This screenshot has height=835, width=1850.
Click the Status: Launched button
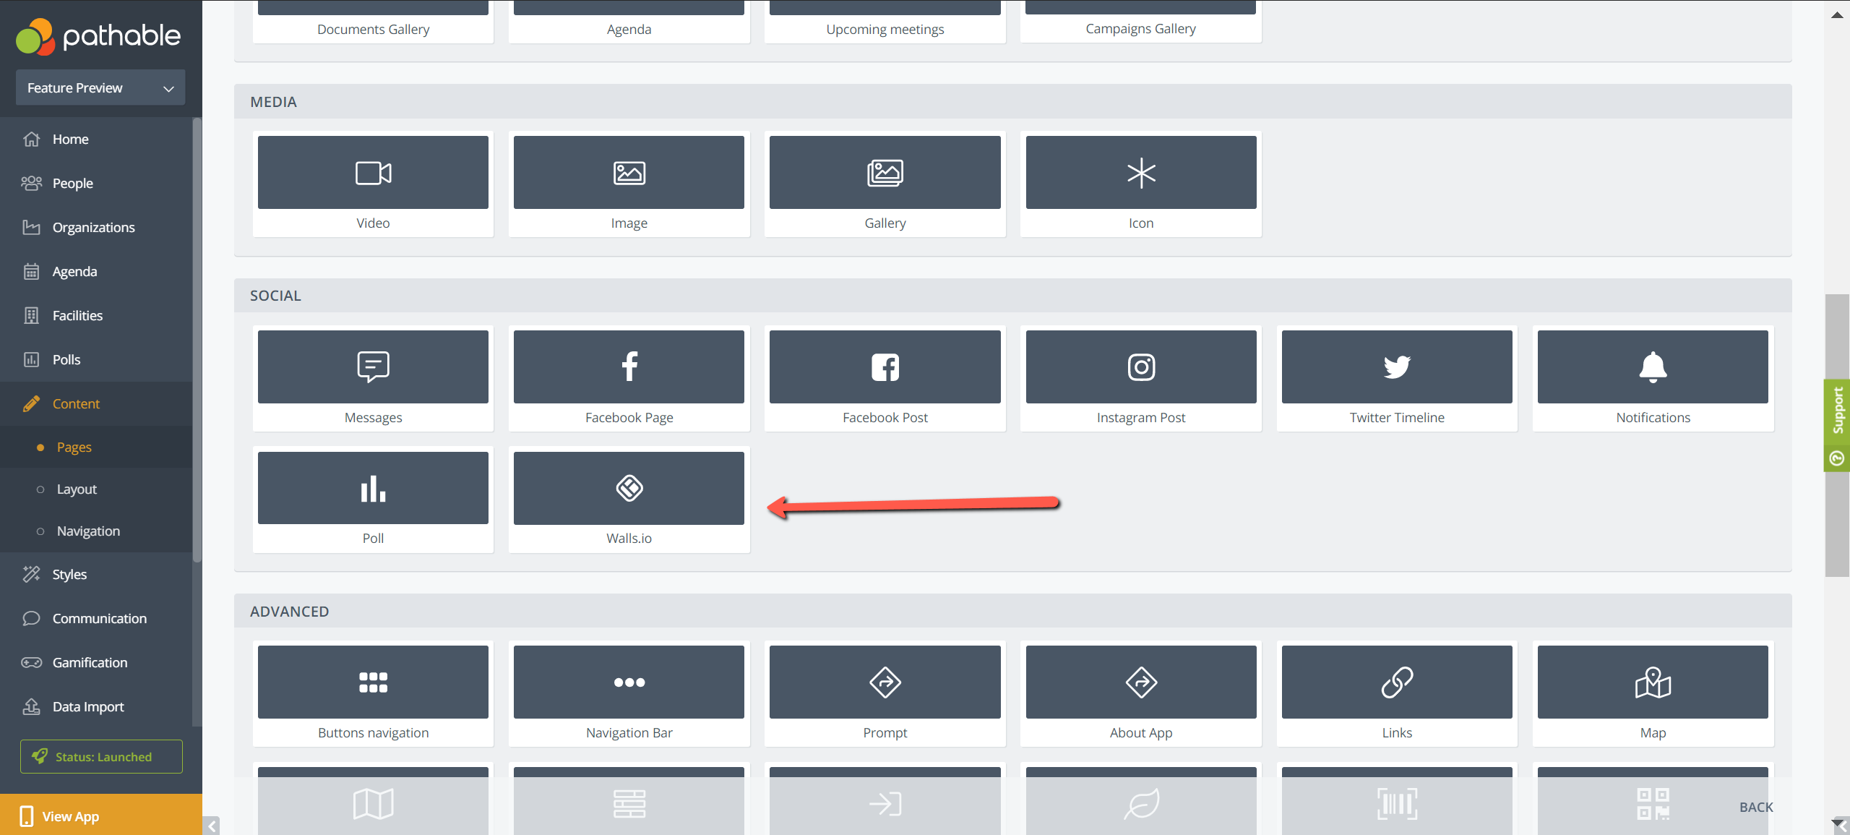point(101,756)
